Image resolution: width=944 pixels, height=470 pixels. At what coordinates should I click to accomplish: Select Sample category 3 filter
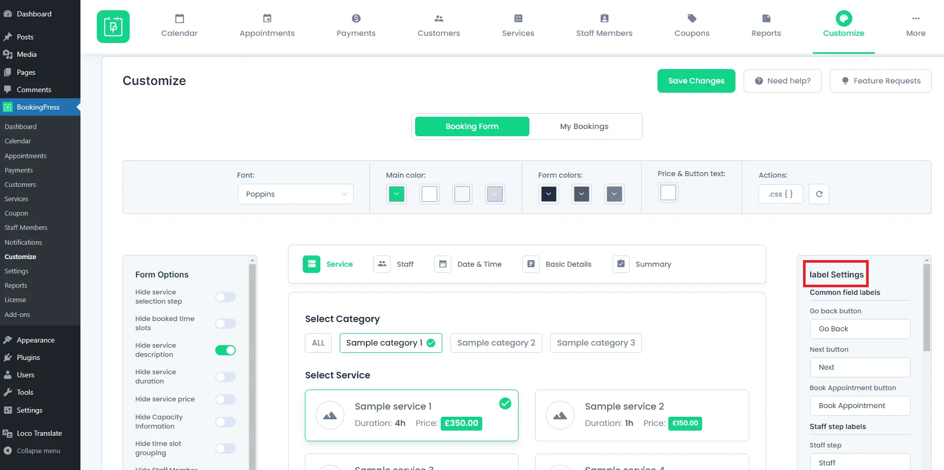(x=596, y=343)
